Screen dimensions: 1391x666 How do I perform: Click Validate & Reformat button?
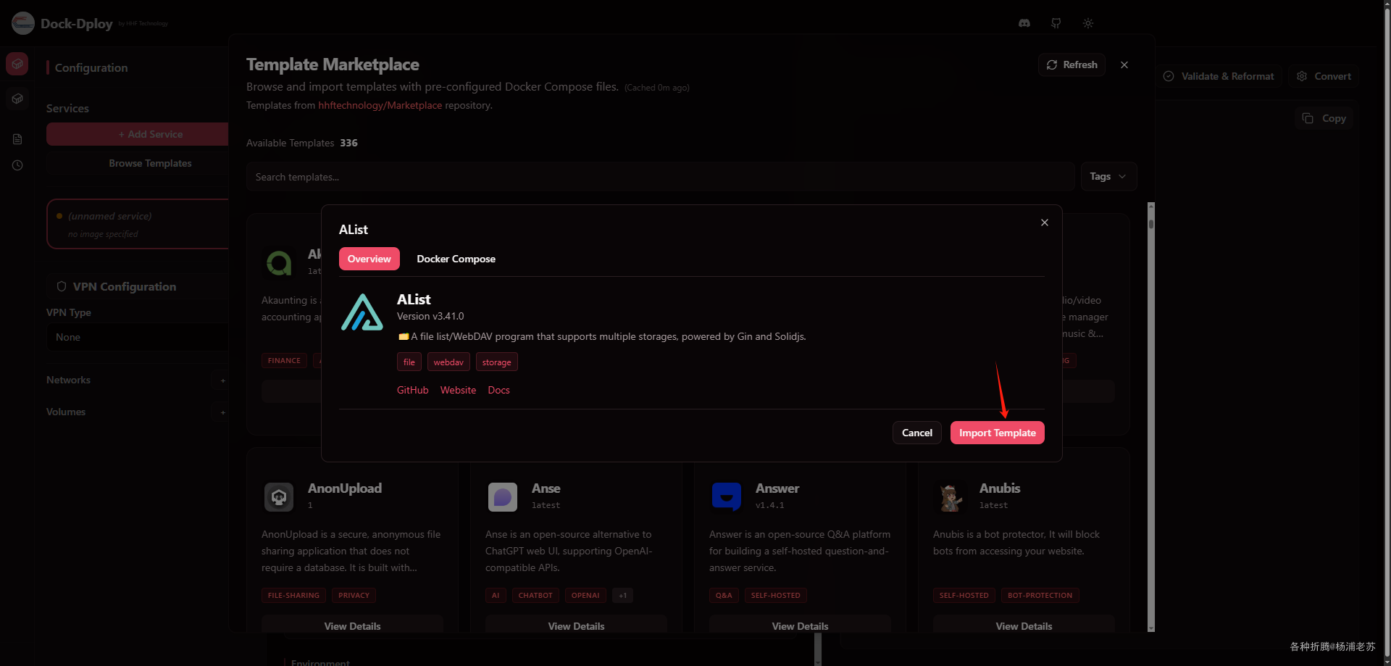tap(1219, 76)
